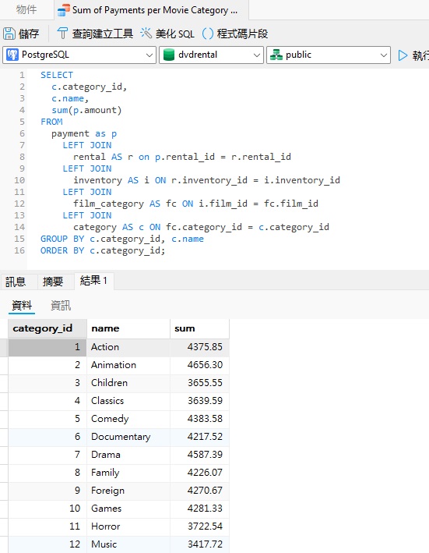Switch to the Messages (訊息) tab
The width and height of the screenshot is (429, 553).
coord(16,282)
